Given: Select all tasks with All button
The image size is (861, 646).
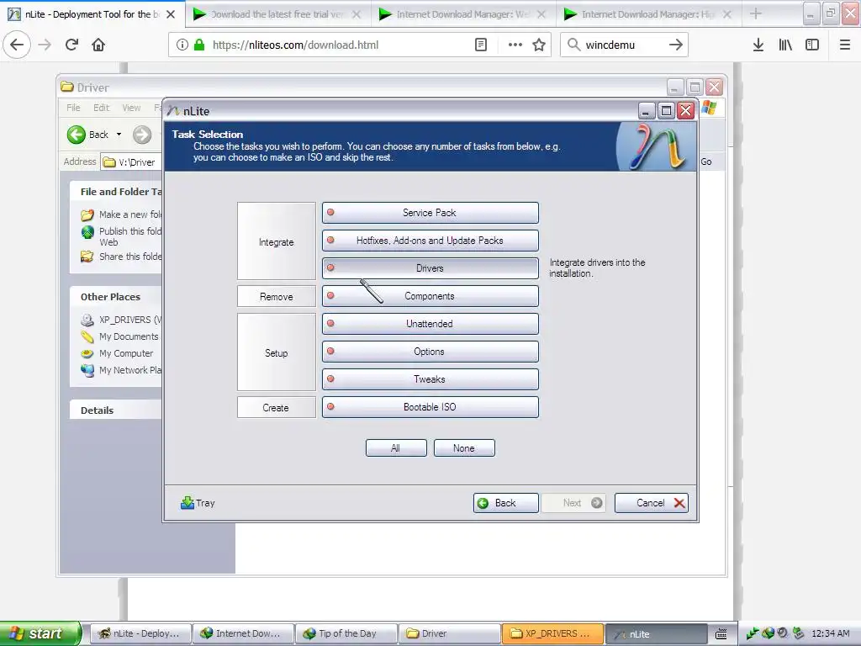Looking at the screenshot, I should (x=396, y=448).
